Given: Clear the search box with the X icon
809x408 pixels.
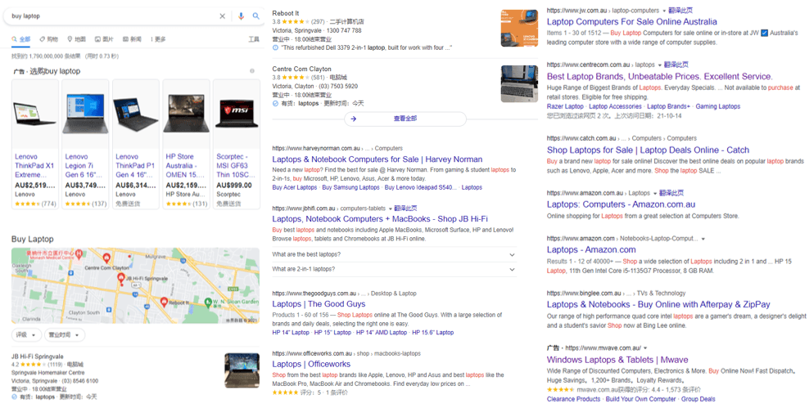Looking at the screenshot, I should pyautogui.click(x=223, y=16).
